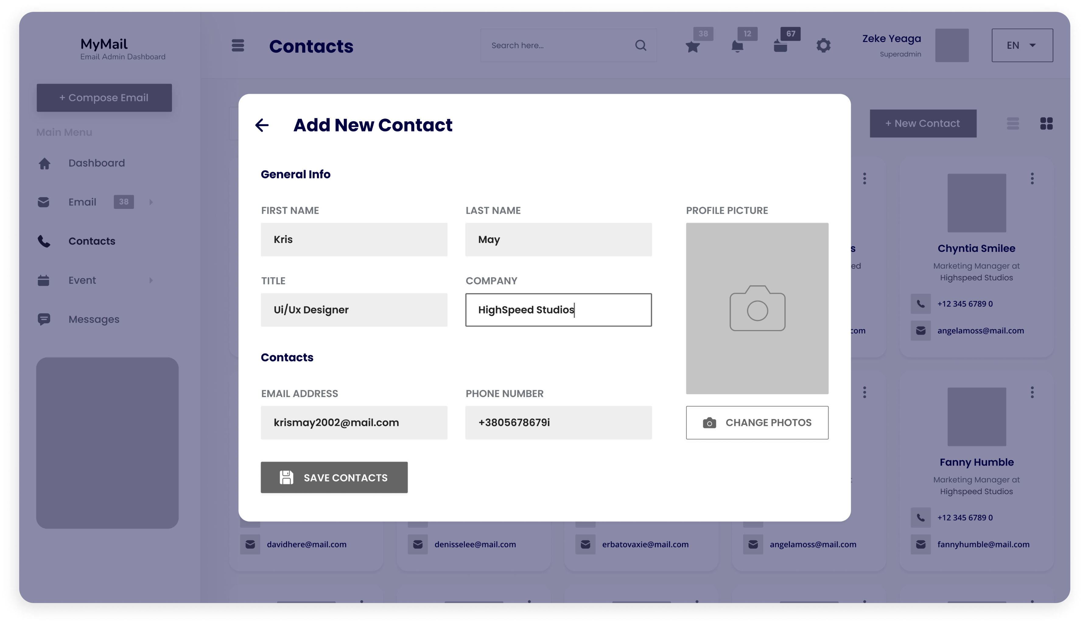Click the fannyhumble@mail.com address
Screen dimensions: 1084x624
pos(983,544)
